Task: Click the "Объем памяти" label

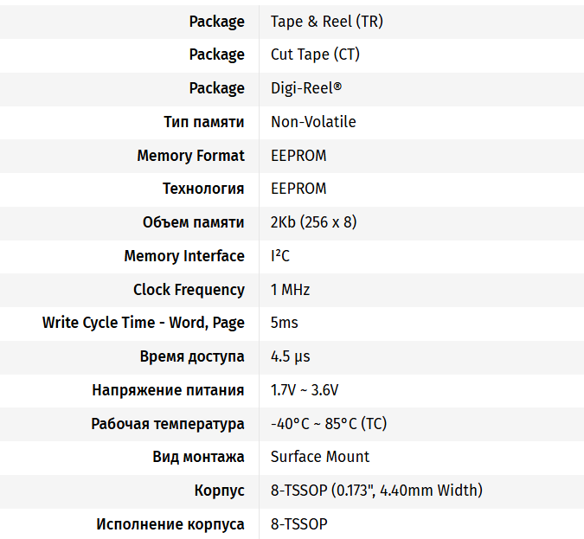Action: (x=193, y=222)
